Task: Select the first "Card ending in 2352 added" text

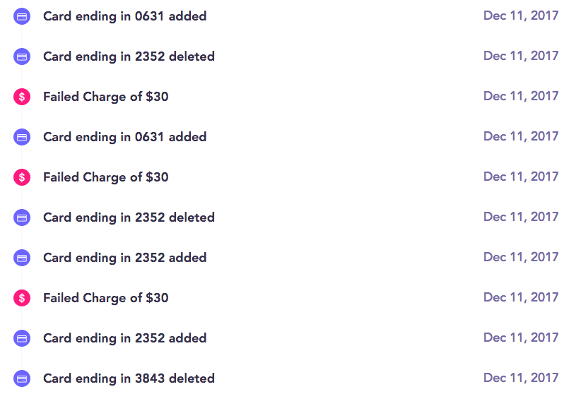Action: tap(124, 258)
